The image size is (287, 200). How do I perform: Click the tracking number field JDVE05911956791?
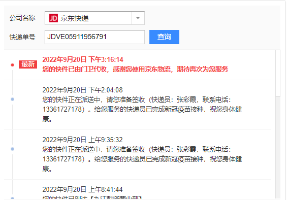[94, 37]
